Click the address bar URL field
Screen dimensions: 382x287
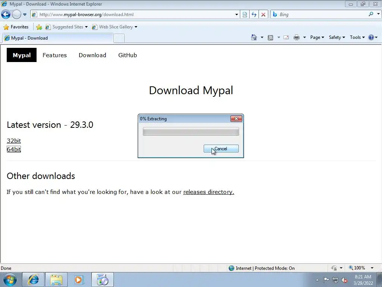click(135, 15)
